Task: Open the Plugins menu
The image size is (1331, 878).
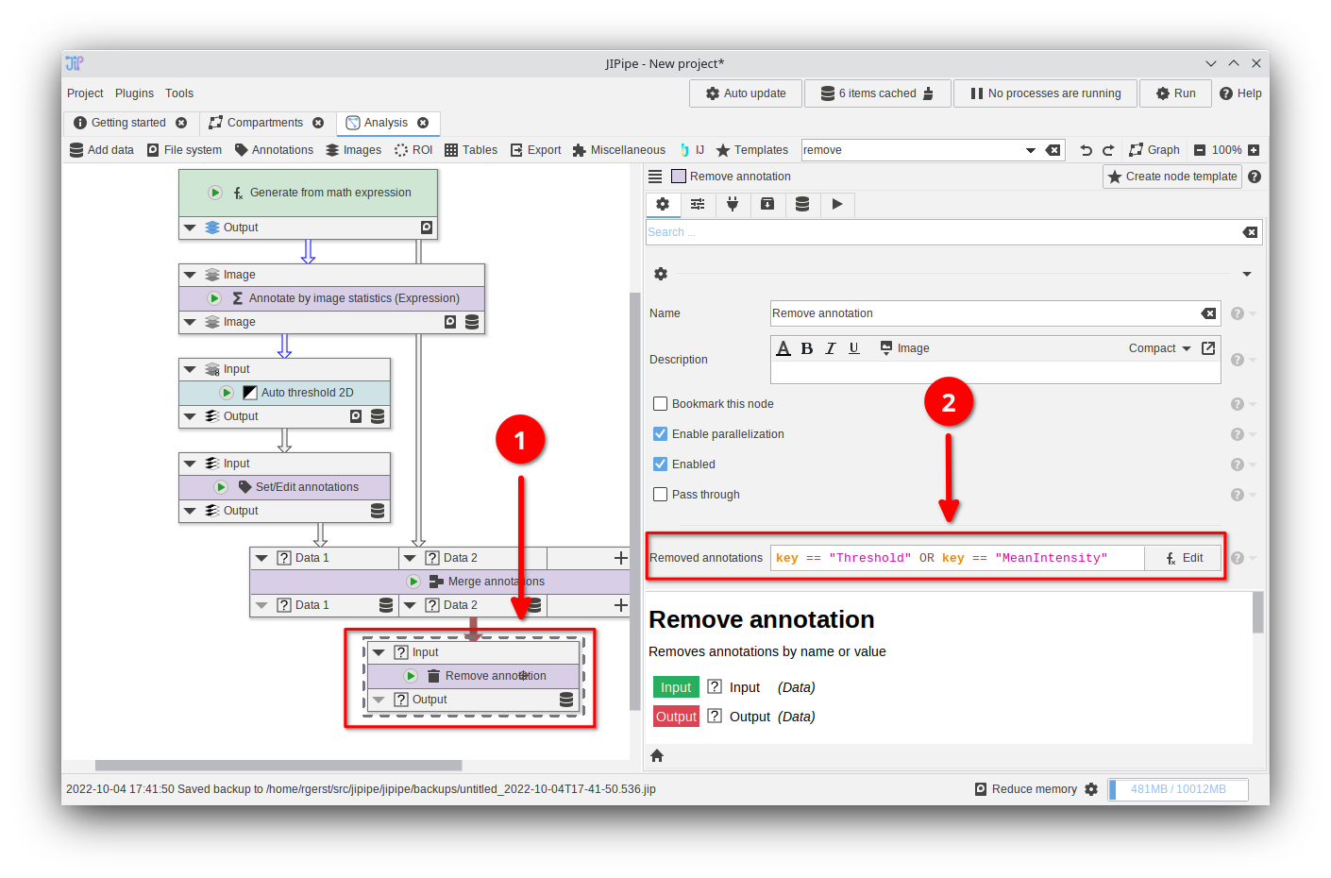Action: pyautogui.click(x=134, y=93)
